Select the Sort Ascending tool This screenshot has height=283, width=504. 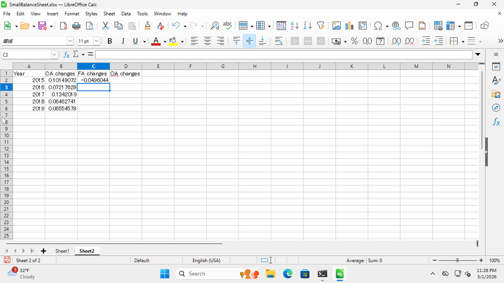pos(295,26)
